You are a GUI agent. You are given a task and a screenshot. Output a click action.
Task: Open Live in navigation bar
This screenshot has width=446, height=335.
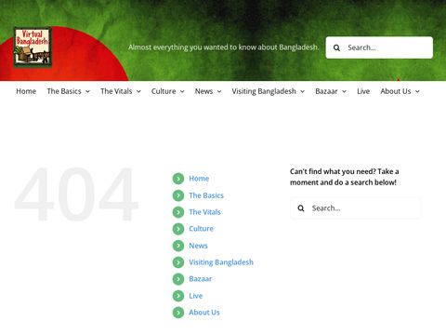coord(363,91)
